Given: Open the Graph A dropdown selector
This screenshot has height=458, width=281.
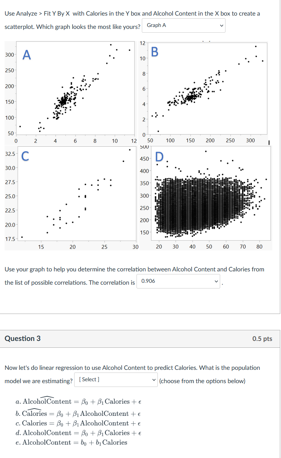Looking at the screenshot, I should pos(183,25).
